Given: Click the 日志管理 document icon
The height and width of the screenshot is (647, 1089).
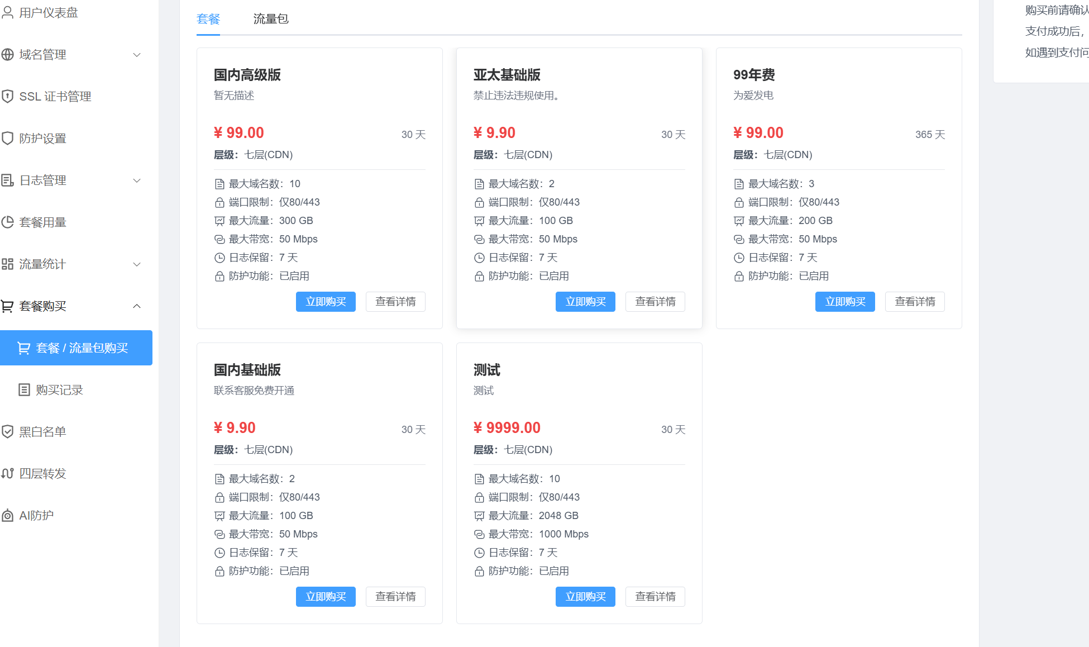Looking at the screenshot, I should pos(7,180).
